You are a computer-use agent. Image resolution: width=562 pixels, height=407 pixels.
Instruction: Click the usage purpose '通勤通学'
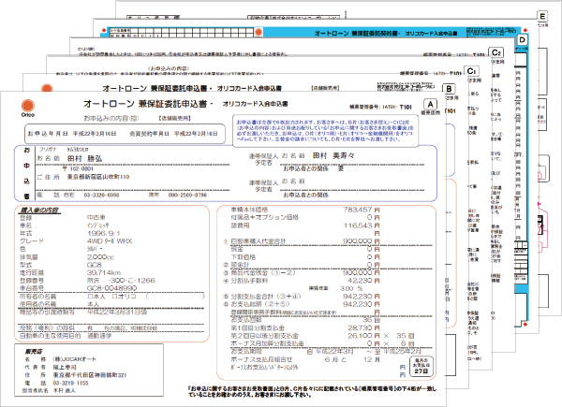[x=99, y=336]
